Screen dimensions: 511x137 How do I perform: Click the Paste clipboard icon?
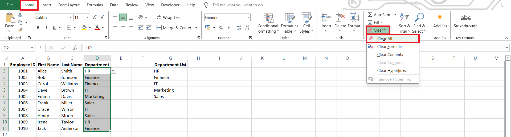click(10, 18)
